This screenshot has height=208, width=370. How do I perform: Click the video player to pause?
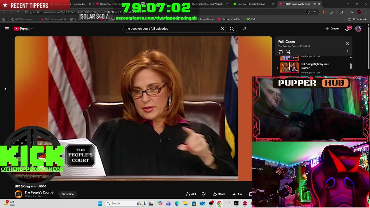pos(143,108)
